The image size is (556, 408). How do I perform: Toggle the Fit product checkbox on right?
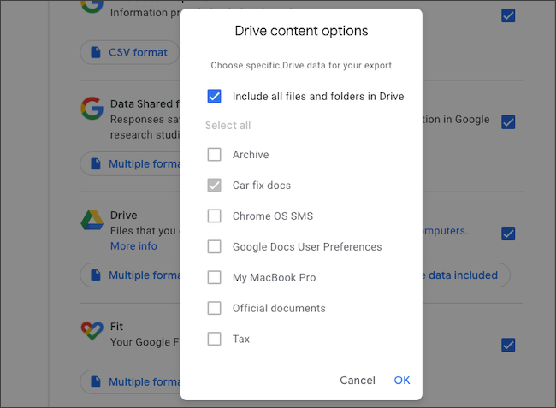(x=508, y=345)
